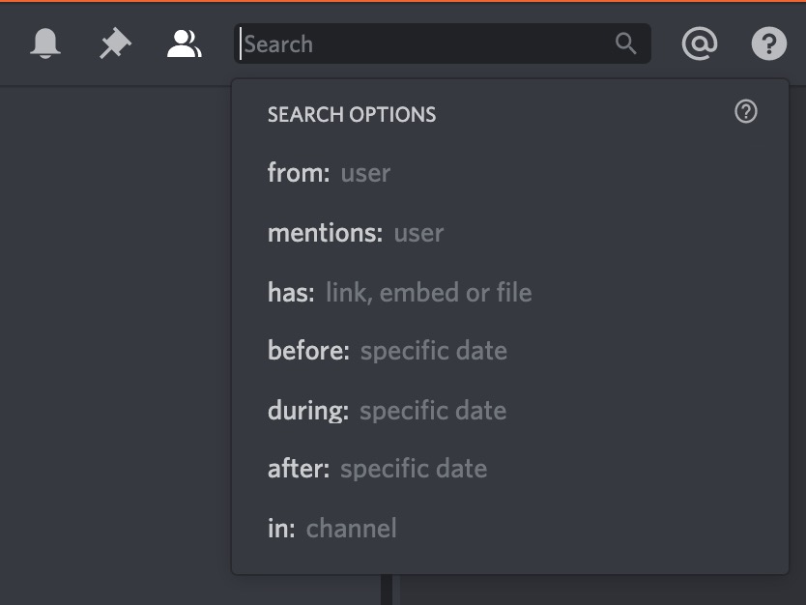Click the "user" hint beside from:
806x605 pixels.
coord(365,173)
